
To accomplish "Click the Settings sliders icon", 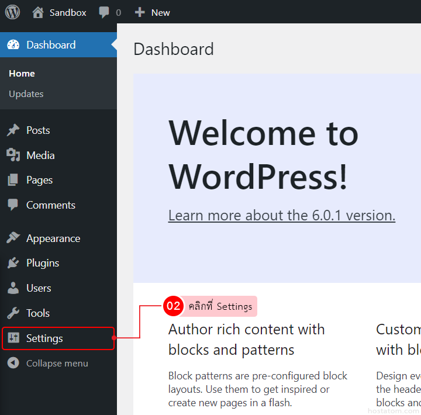I will (13, 338).
